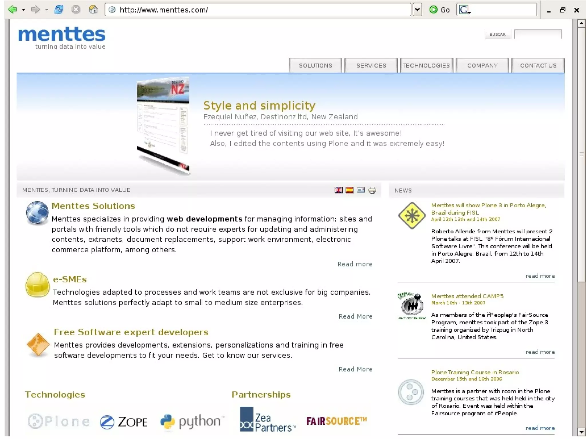Open the Technologies navigation tab

point(426,65)
